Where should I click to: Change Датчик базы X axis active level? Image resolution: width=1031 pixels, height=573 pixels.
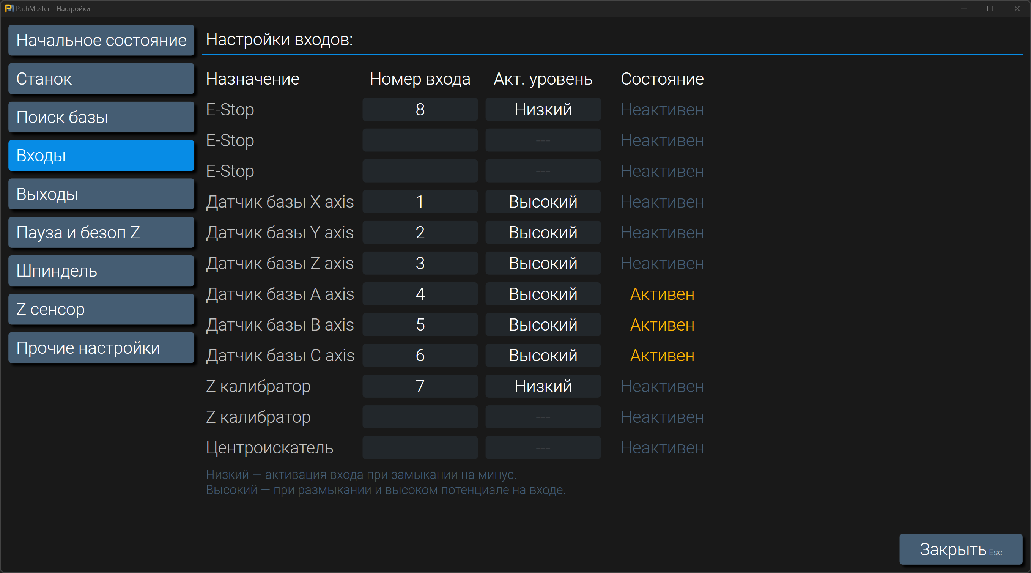pos(543,201)
